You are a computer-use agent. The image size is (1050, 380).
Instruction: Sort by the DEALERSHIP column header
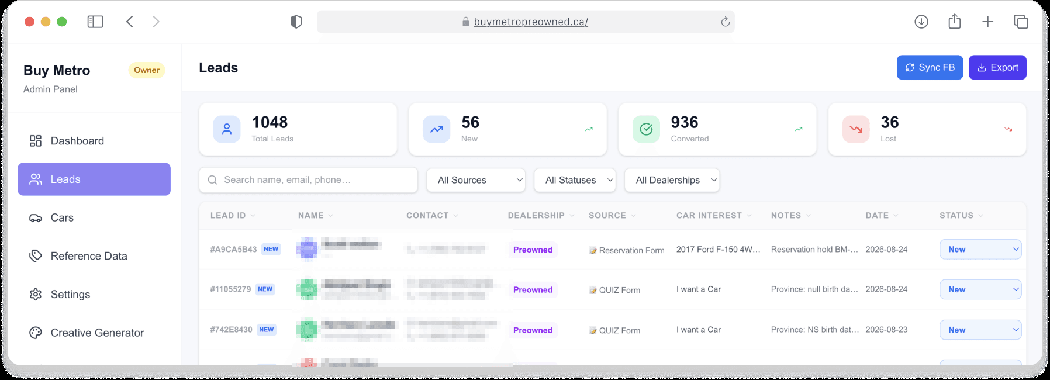[541, 215]
